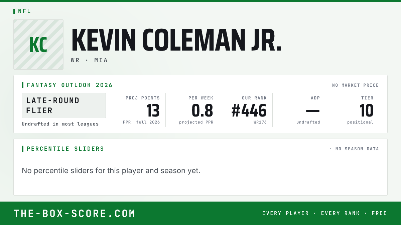This screenshot has height=225, width=401.
Task: Select the Fantasy Outlook 2026 section header
Action: coord(70,85)
